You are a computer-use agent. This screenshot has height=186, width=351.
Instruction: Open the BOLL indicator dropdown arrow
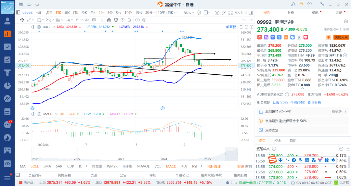(54, 27)
